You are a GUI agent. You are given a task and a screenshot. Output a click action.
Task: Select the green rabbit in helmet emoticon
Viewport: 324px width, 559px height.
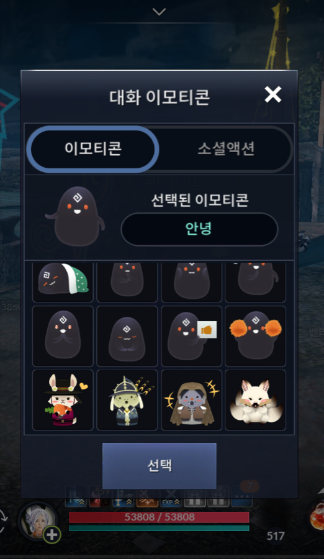tap(127, 400)
